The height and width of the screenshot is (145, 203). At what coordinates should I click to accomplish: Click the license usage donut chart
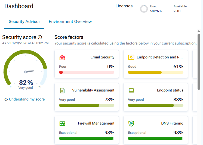tap(144, 9)
